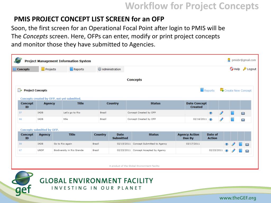The height and width of the screenshot is (203, 271).
Task: Click the 'Concepts submitted by OFP.' heading
Action: (39, 130)
